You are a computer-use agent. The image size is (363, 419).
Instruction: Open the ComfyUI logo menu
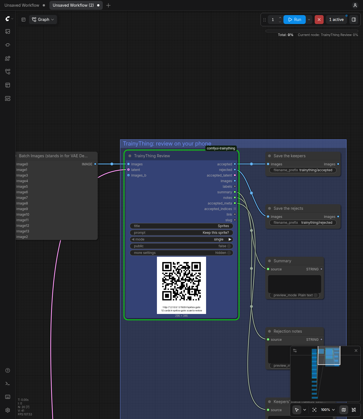coord(8,19)
